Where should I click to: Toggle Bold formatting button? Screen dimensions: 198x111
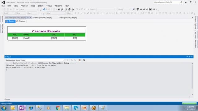[x=75, y=13]
